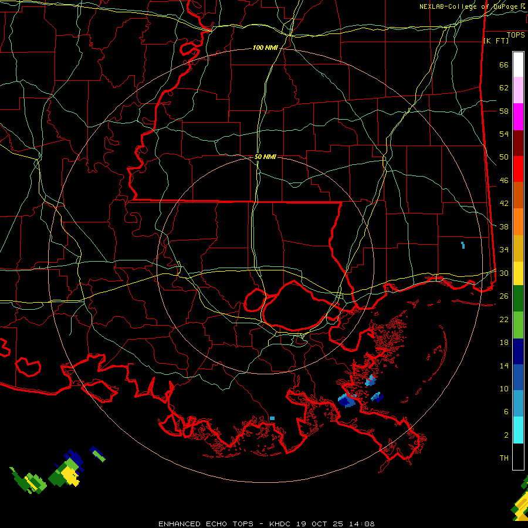Click the TH legend label

504,458
